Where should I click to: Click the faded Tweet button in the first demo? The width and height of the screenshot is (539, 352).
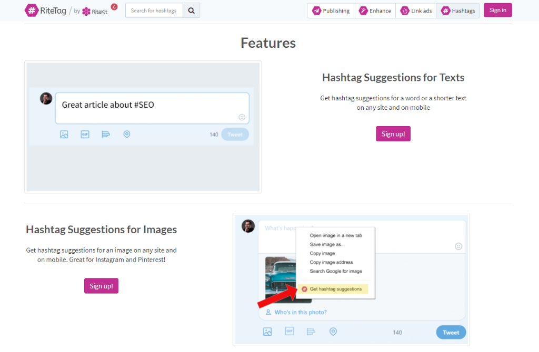(235, 134)
